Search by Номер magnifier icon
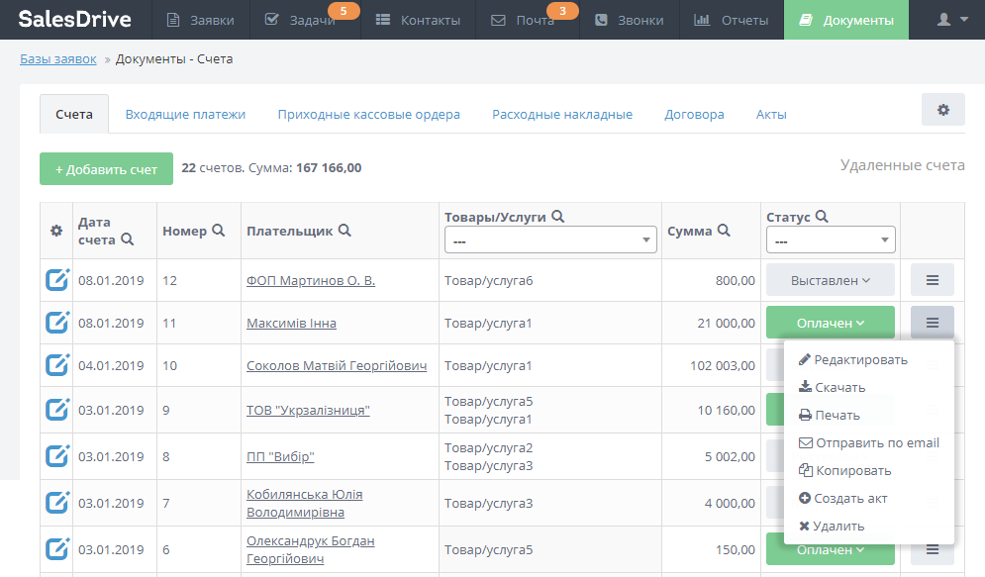 218,231
